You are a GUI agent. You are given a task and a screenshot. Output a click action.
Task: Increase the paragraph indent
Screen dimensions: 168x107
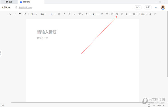tap(117, 14)
